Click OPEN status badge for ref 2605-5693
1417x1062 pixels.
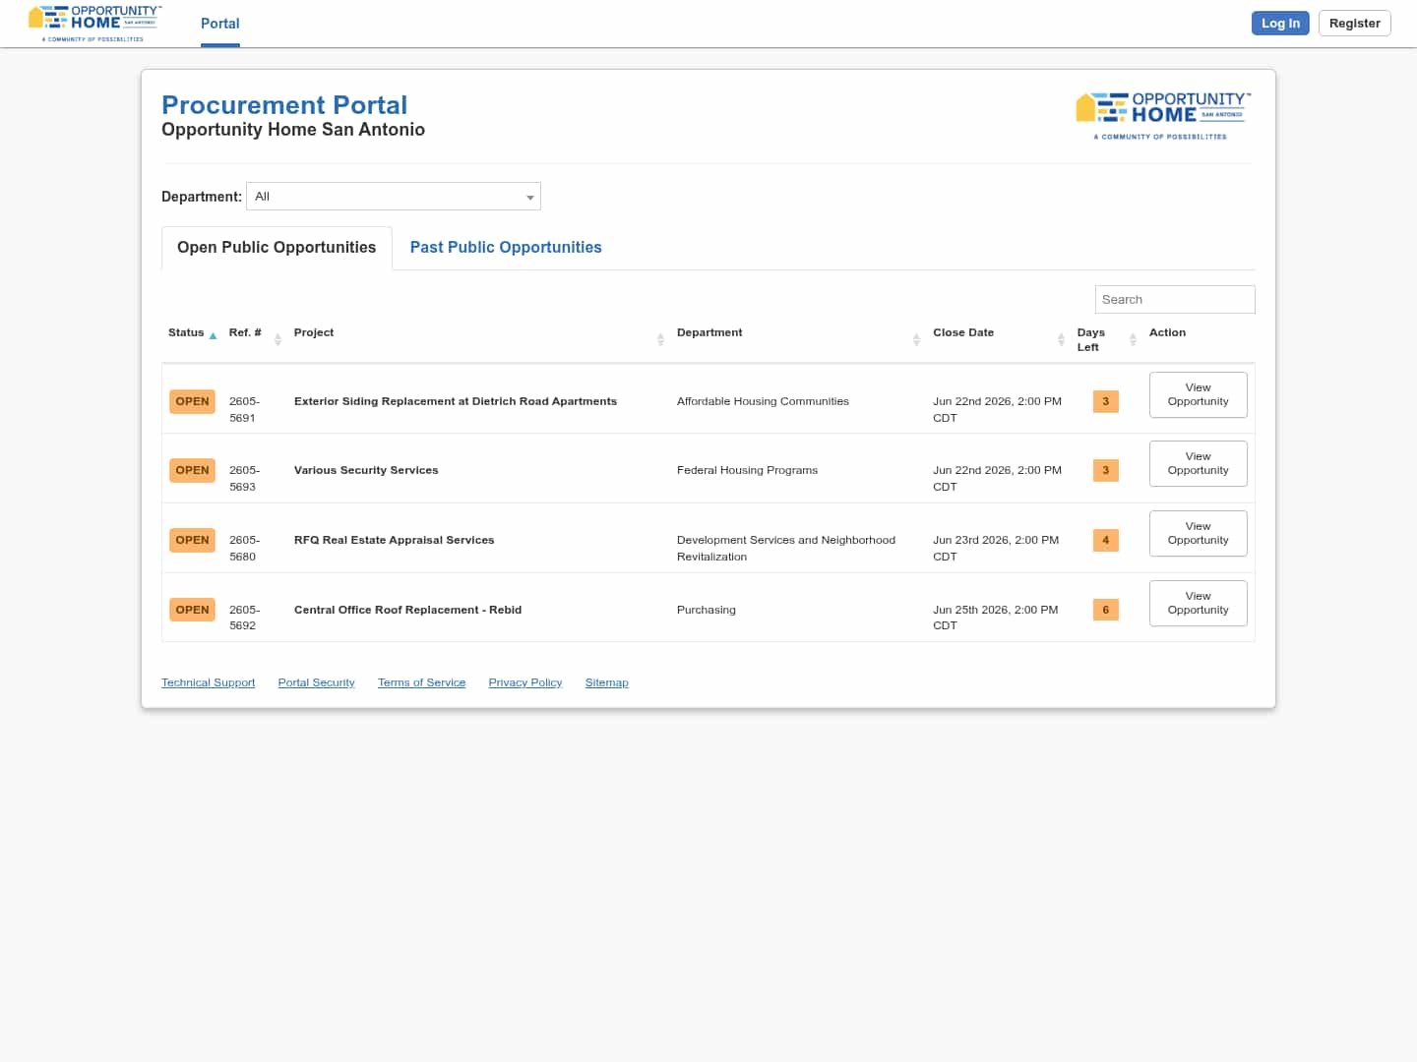(192, 470)
